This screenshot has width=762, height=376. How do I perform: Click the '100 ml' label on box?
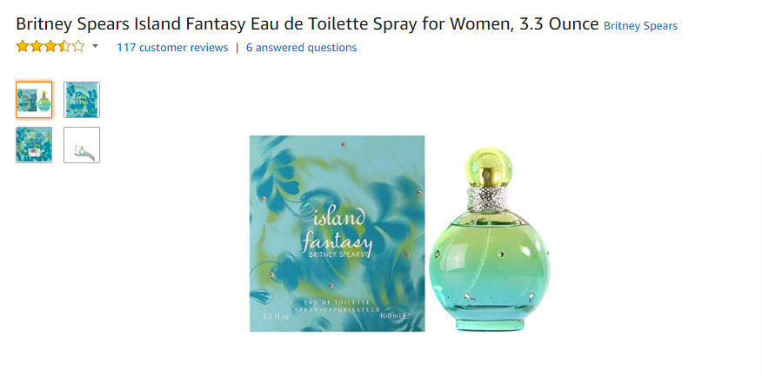pyautogui.click(x=396, y=315)
